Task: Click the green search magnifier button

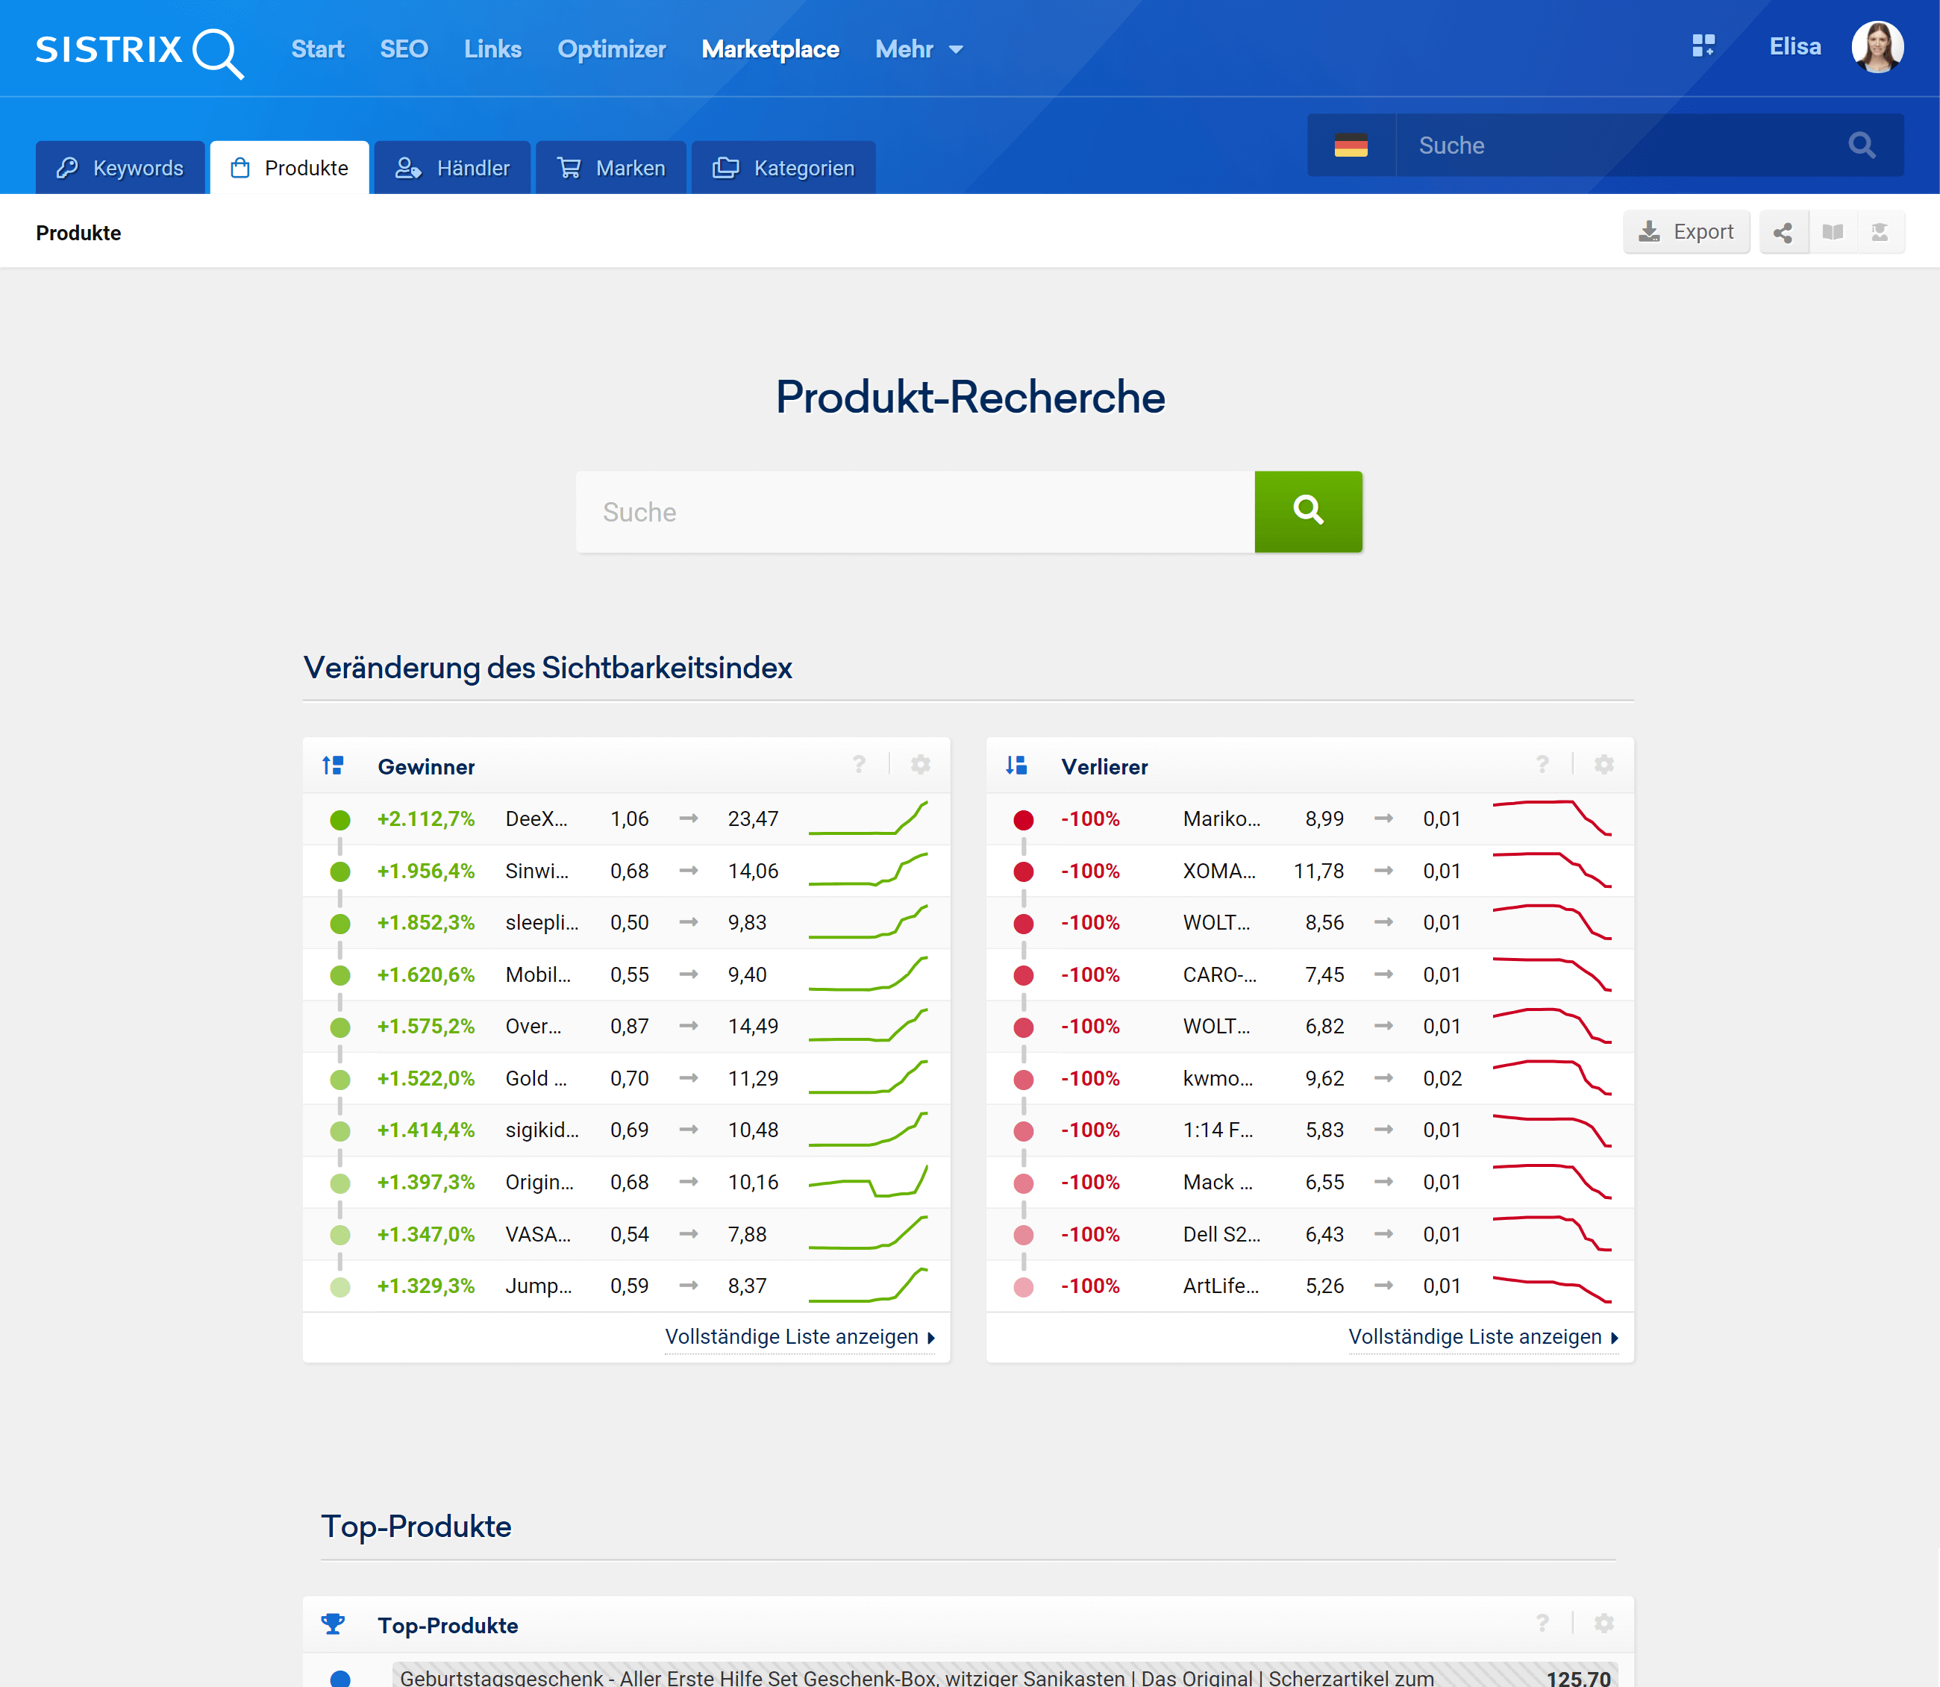Action: (1307, 511)
